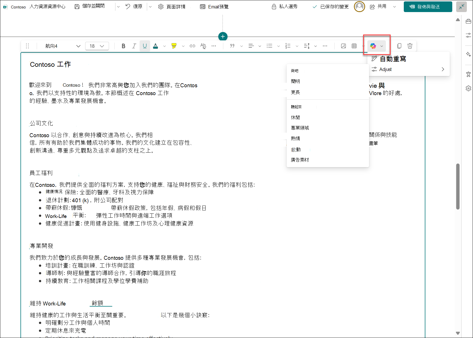Click the scroll down arrow
The height and width of the screenshot is (338, 473).
tap(458, 333)
